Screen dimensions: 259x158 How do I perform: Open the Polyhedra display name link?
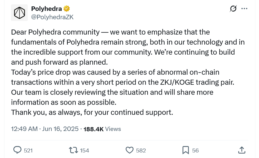[47, 9]
